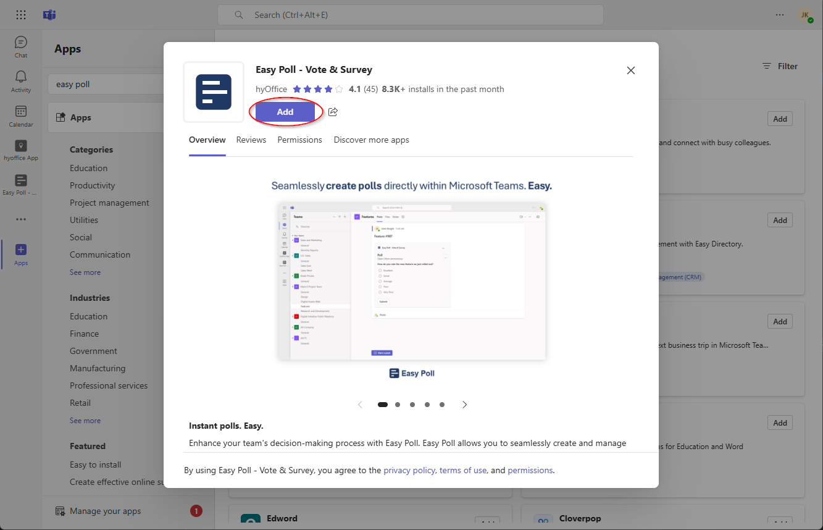823x530 pixels.
Task: Open the more apps ellipsis in sidebar
Action: 21,219
